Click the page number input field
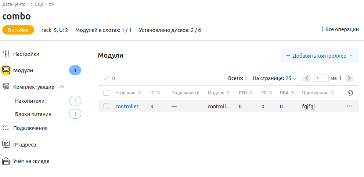The height and width of the screenshot is (177, 364). [x=321, y=78]
